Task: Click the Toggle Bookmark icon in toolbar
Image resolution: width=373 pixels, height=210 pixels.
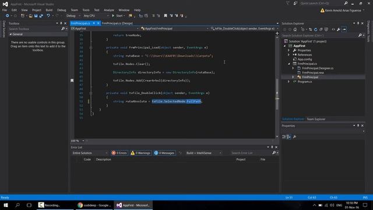Action: pyautogui.click(x=166, y=16)
